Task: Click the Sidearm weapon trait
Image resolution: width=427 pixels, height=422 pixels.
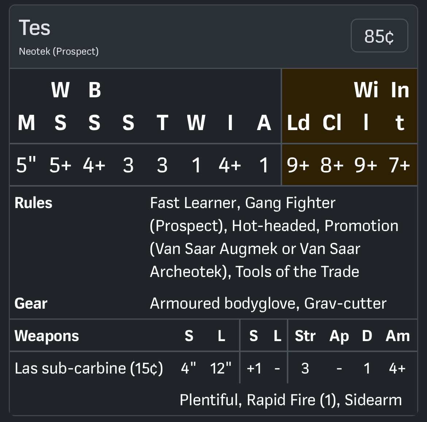Action: (373, 400)
